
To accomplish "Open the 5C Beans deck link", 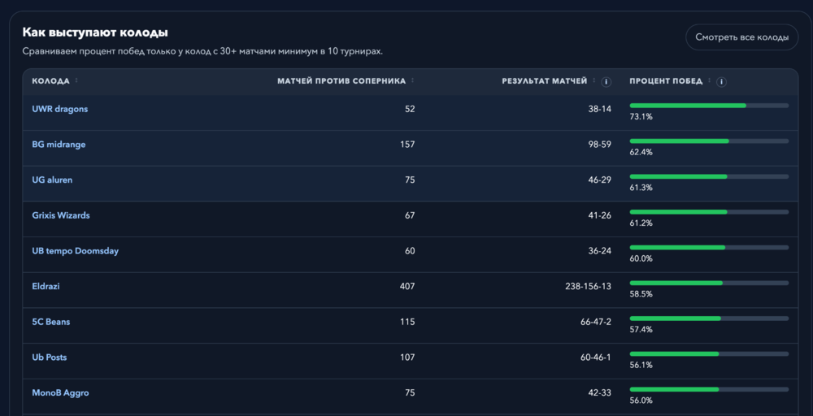I will click(50, 322).
